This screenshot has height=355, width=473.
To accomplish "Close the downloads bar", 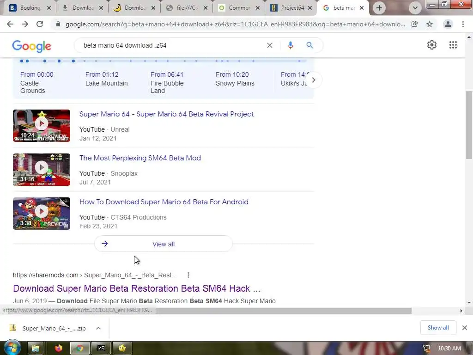I will (x=465, y=328).
